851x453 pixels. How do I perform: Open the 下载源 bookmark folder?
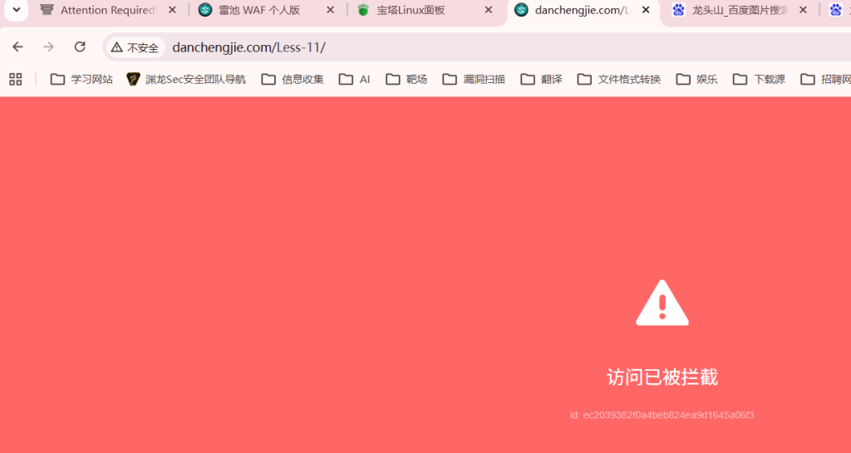coord(759,79)
